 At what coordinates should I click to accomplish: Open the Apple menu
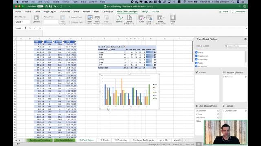(x=18, y=2)
